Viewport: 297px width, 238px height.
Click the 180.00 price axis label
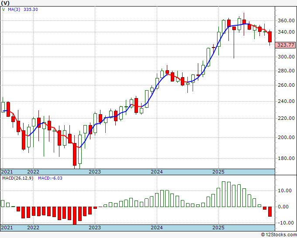pos(286,158)
